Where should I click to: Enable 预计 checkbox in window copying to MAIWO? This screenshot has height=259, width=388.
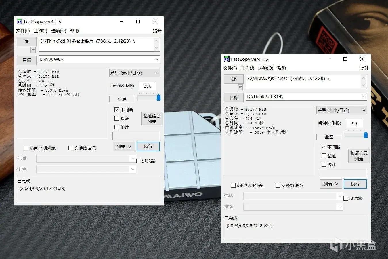pyautogui.click(x=117, y=127)
